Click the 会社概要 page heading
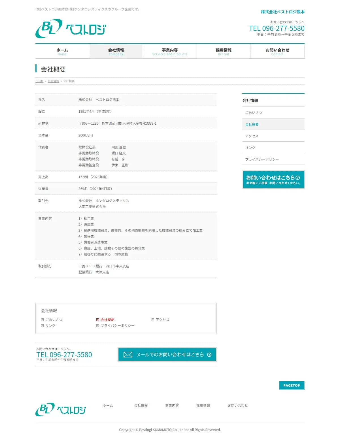340x441 pixels. tap(53, 69)
